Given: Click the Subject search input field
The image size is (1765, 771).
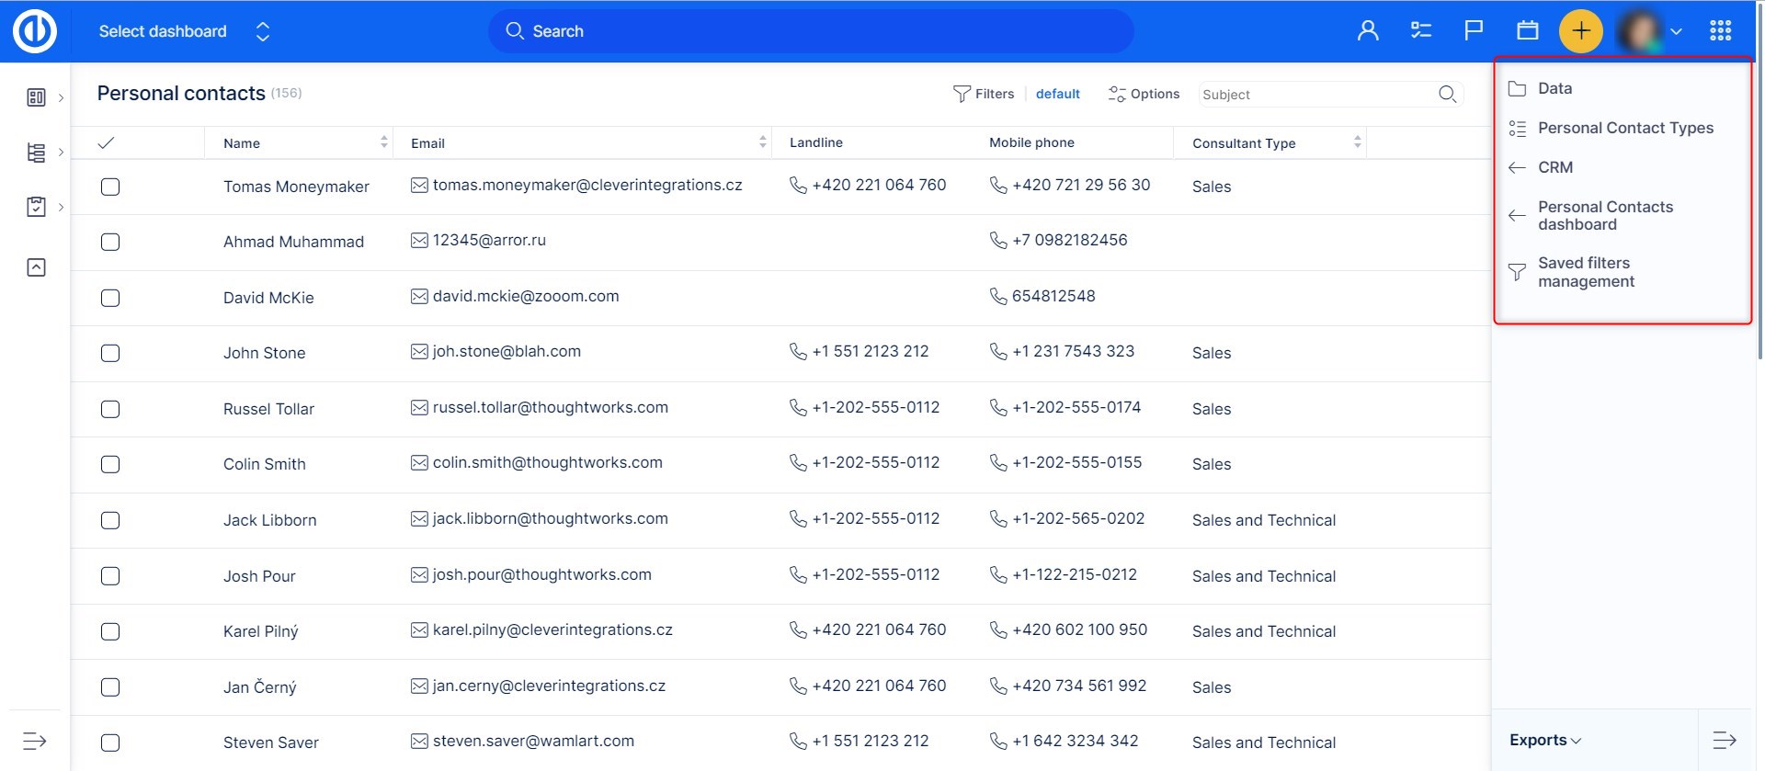Looking at the screenshot, I should [1315, 95].
